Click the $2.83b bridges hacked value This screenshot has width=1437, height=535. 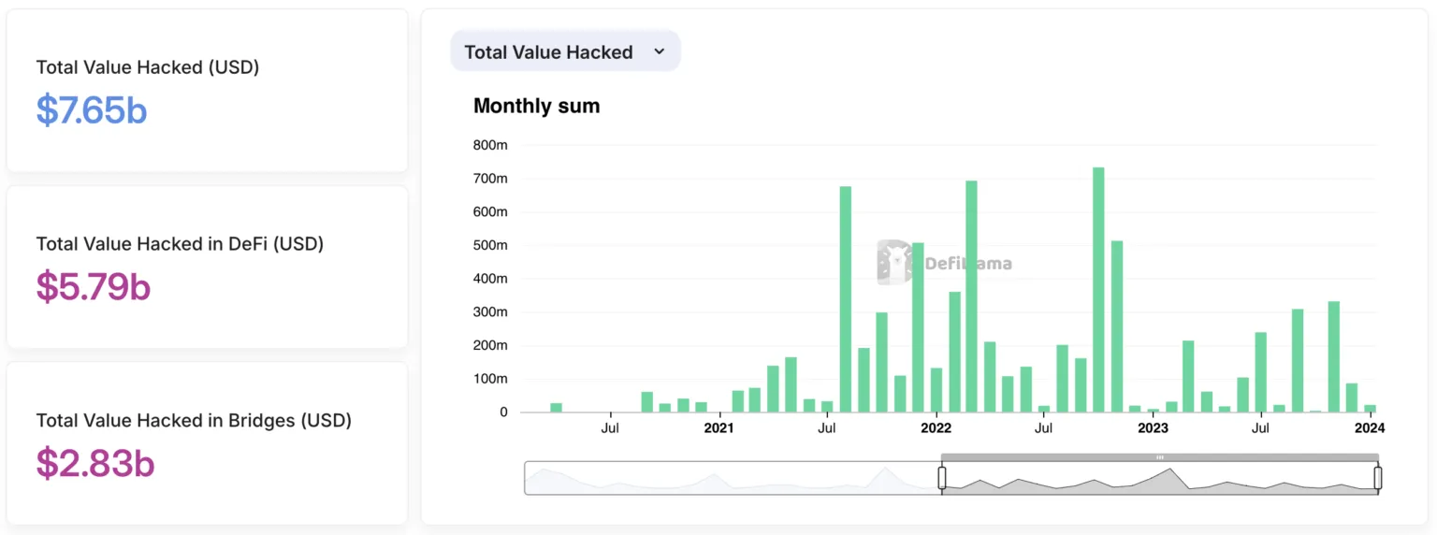(x=95, y=463)
